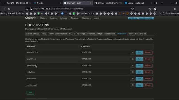Open the WhatsApp bookmark icon

(74, 13)
